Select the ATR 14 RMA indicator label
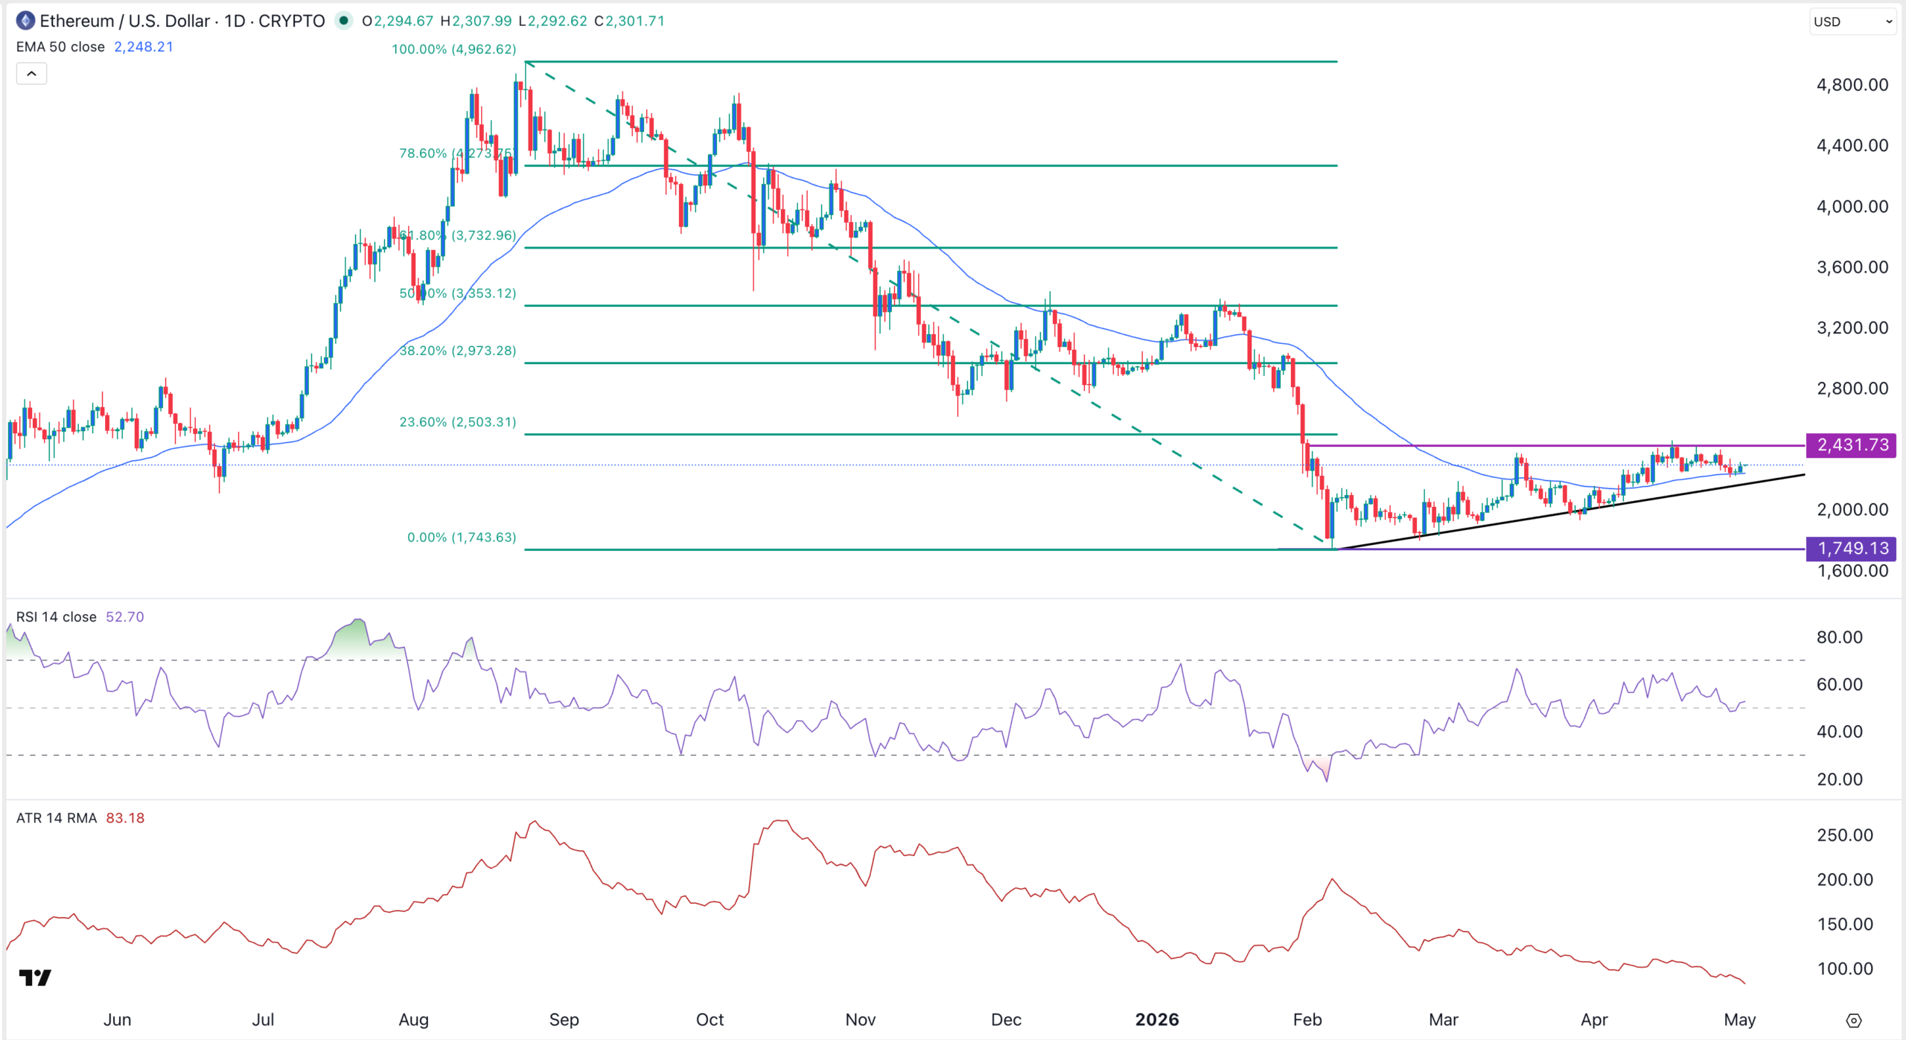Screen dimensions: 1906x1040 (x=57, y=818)
